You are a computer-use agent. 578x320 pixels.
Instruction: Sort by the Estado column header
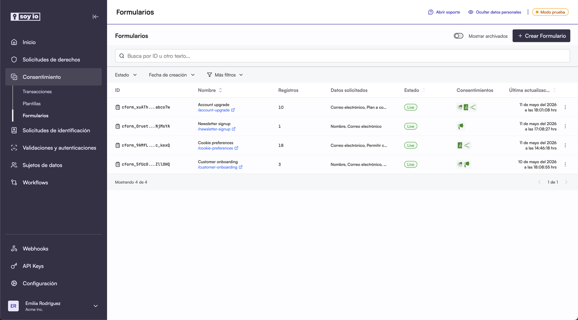coord(415,90)
